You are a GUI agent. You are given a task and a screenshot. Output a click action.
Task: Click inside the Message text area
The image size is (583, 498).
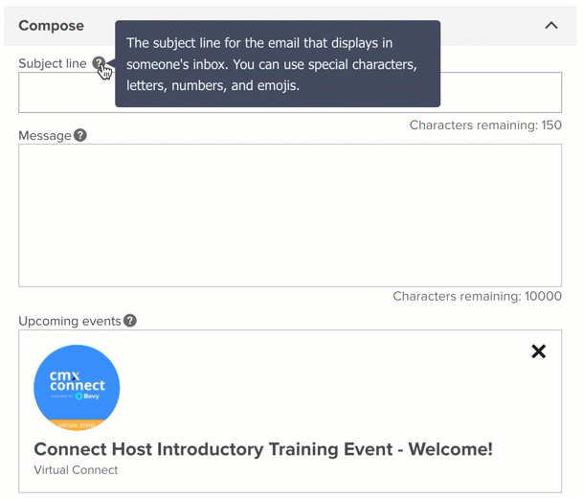click(290, 215)
